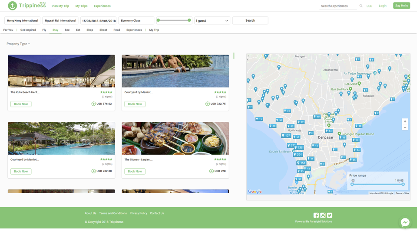Click the price range minimum handle

pyautogui.click(x=352, y=184)
